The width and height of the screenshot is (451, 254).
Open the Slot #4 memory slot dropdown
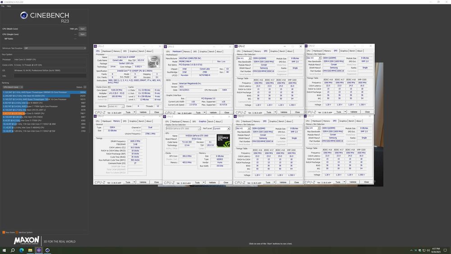(x=313, y=128)
